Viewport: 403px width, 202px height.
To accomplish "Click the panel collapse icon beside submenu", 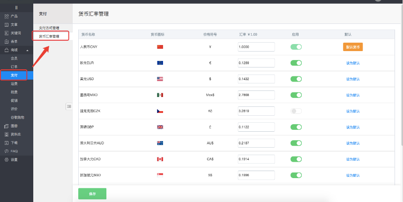I will (69, 106).
